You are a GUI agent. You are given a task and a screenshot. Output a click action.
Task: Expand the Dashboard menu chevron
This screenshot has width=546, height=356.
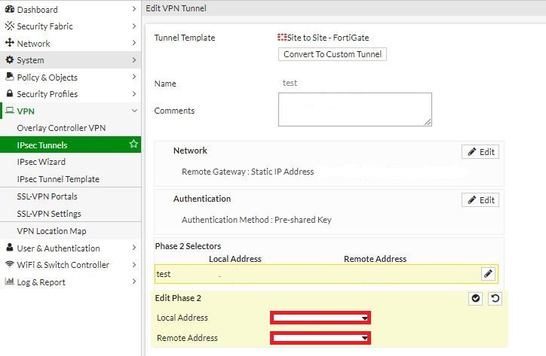click(134, 9)
